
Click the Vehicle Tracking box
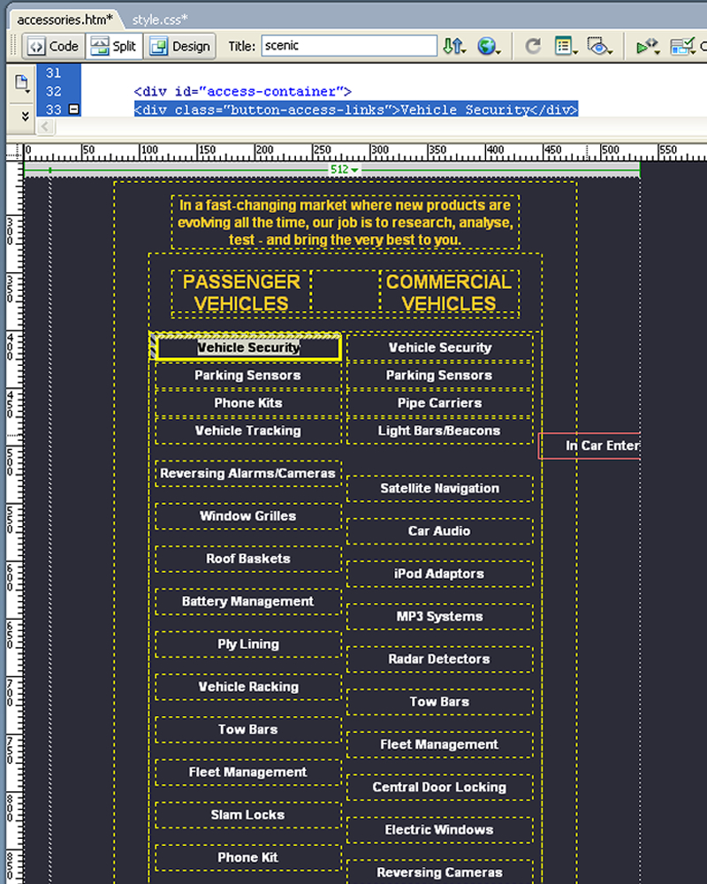(248, 431)
